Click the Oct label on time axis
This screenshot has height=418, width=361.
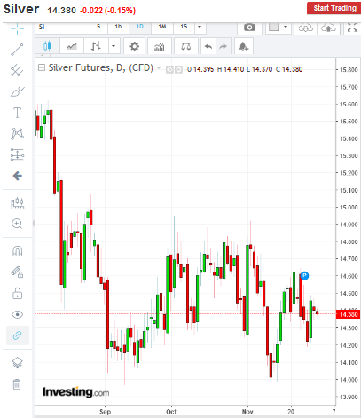[171, 412]
